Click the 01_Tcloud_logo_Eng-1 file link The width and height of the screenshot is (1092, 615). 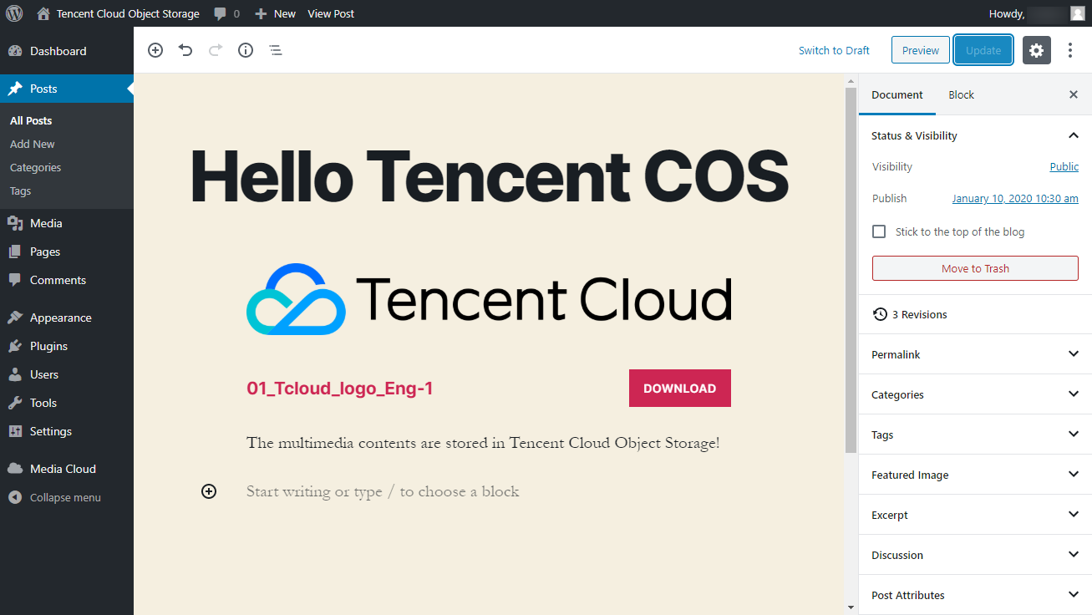click(x=340, y=388)
